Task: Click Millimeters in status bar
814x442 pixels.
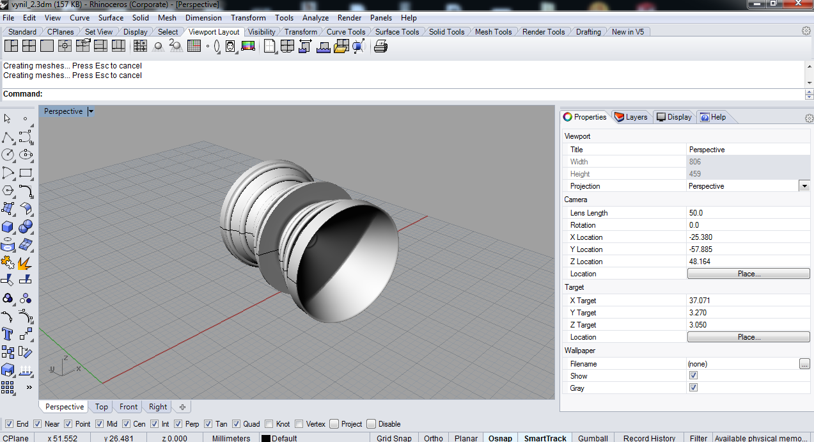Action: pos(231,438)
